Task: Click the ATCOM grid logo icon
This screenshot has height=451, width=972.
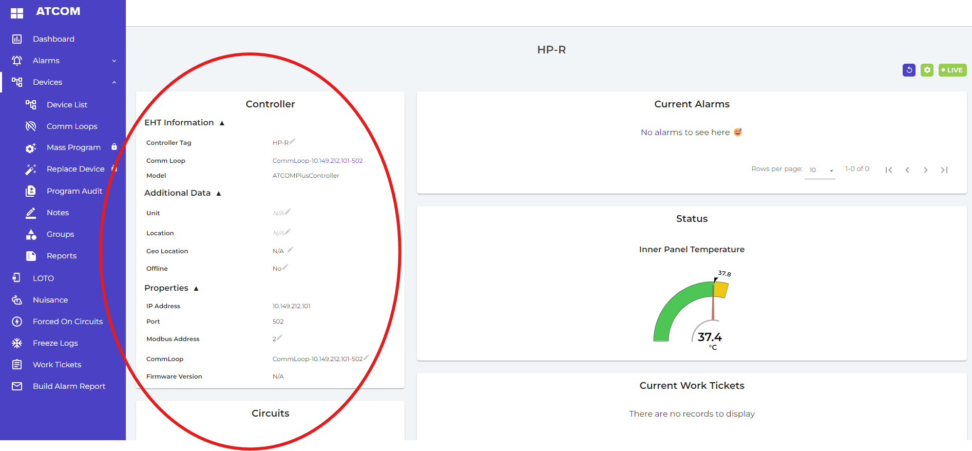Action: [17, 13]
